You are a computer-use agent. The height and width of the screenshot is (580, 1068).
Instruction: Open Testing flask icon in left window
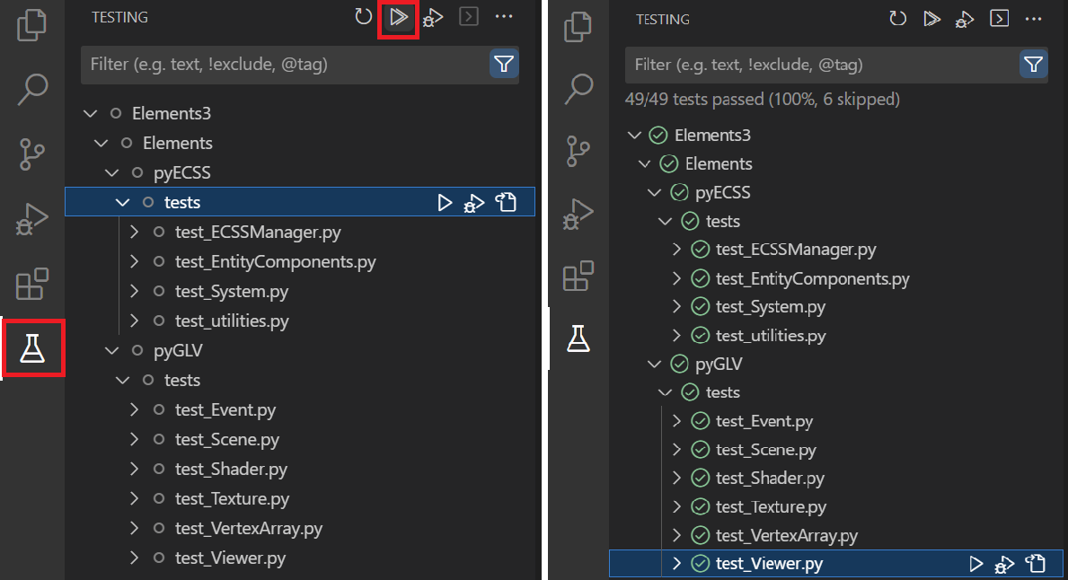[x=32, y=347]
